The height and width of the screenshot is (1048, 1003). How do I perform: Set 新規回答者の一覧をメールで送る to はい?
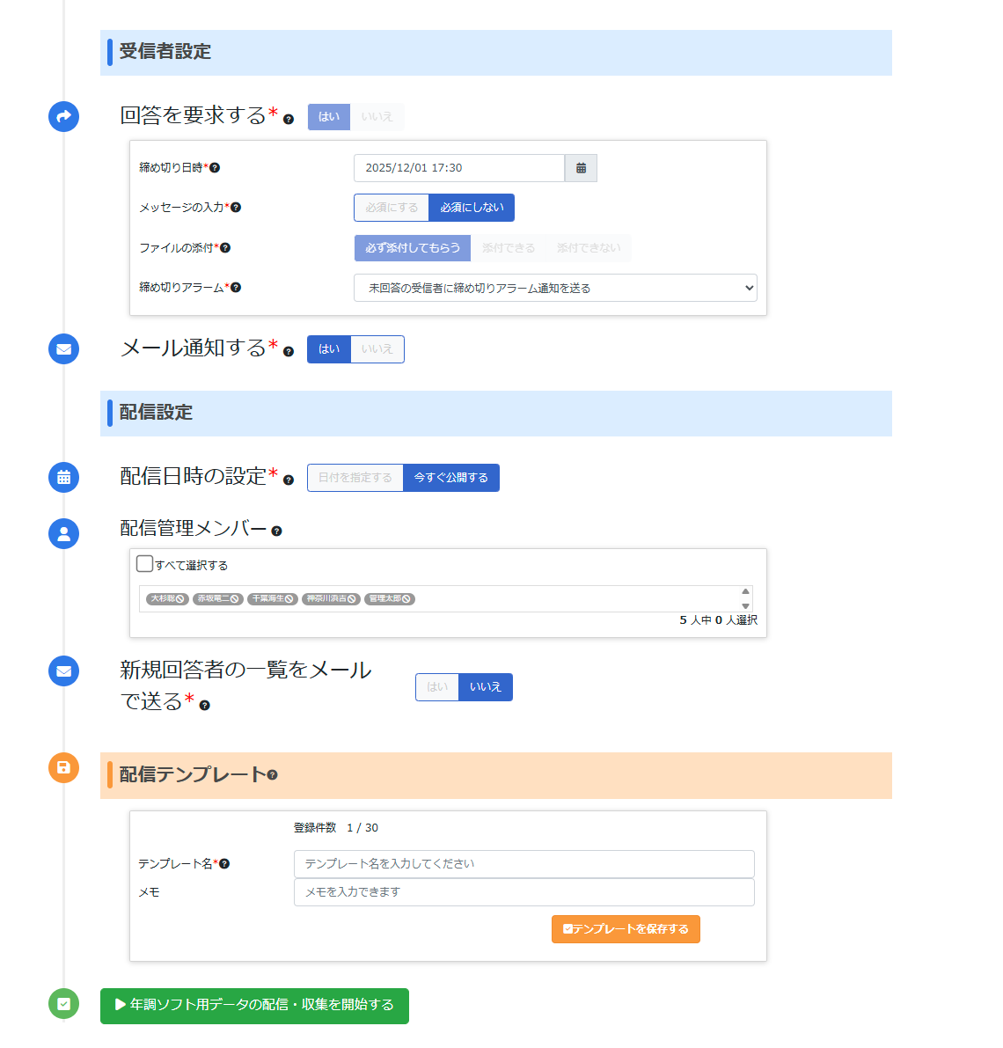click(x=437, y=687)
